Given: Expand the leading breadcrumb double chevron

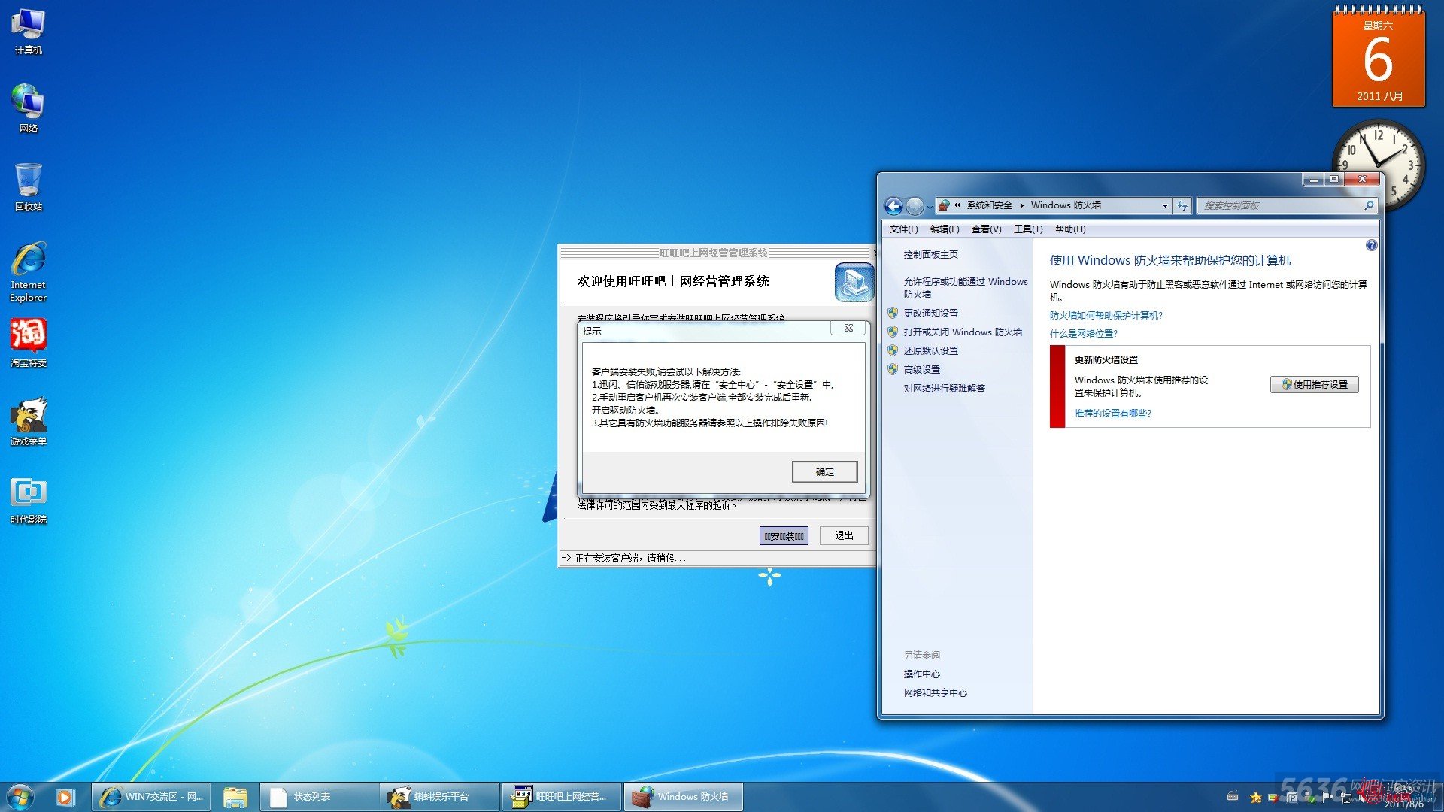Looking at the screenshot, I should click(957, 205).
